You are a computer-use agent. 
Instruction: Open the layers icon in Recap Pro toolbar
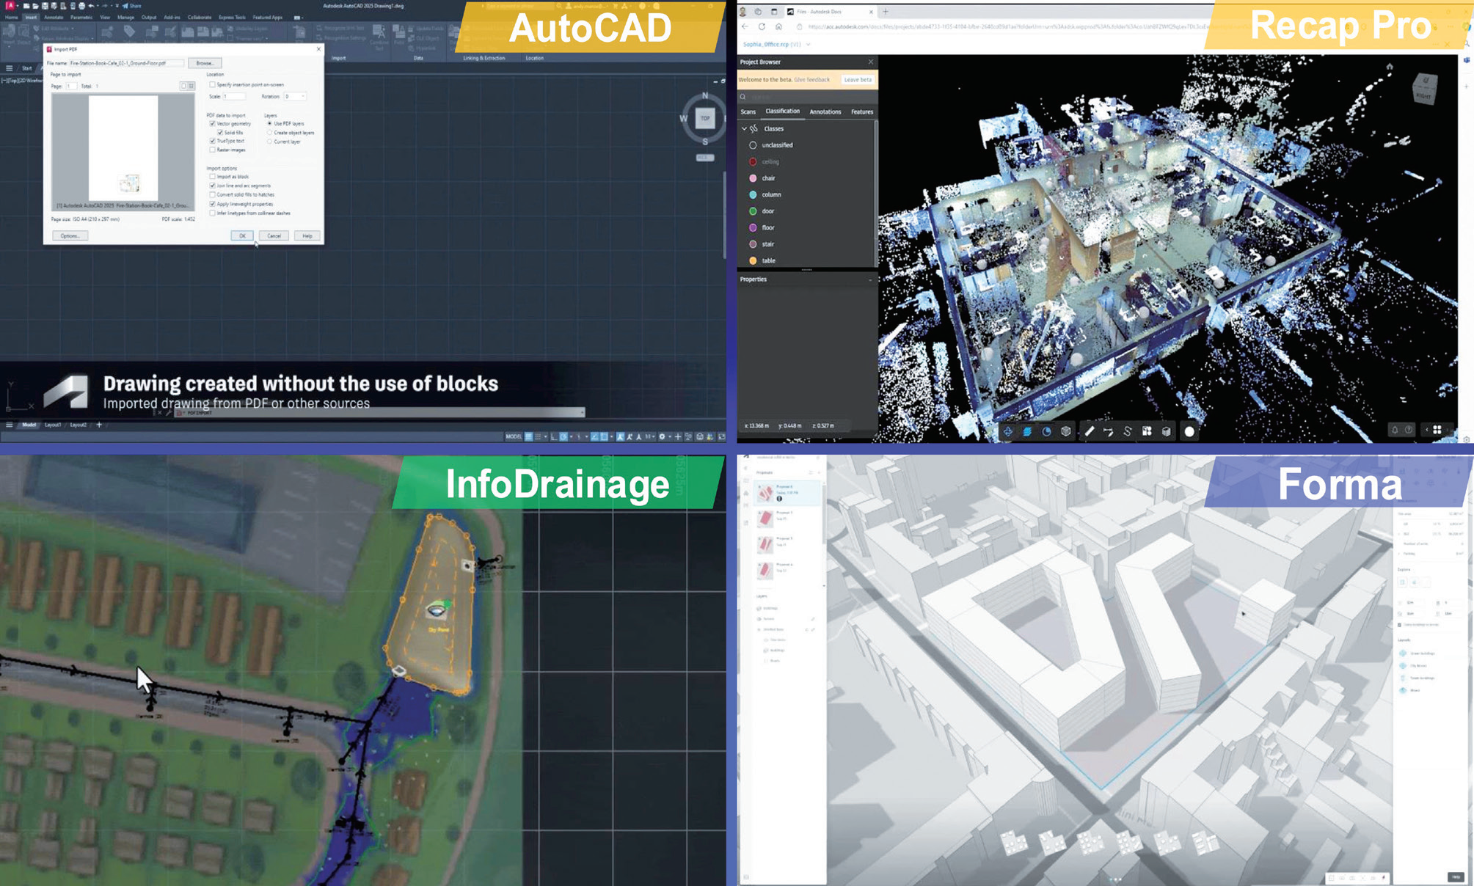[1027, 431]
